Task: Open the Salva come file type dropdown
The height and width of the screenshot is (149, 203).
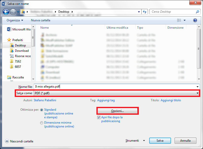Action: [197, 93]
